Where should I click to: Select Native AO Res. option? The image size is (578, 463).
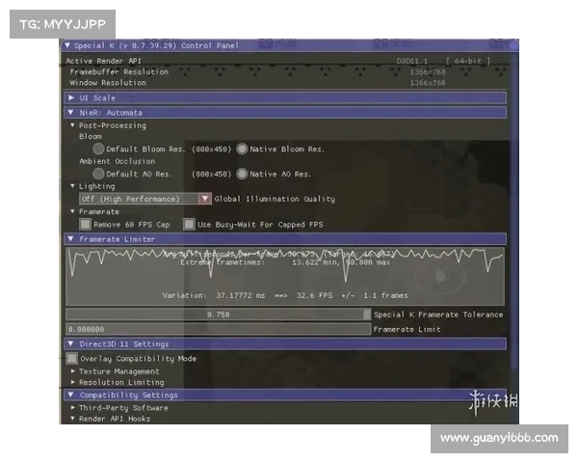tap(243, 174)
